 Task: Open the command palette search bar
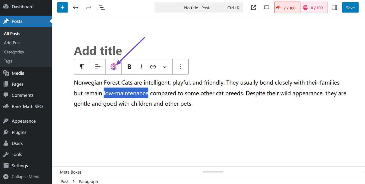click(x=199, y=8)
